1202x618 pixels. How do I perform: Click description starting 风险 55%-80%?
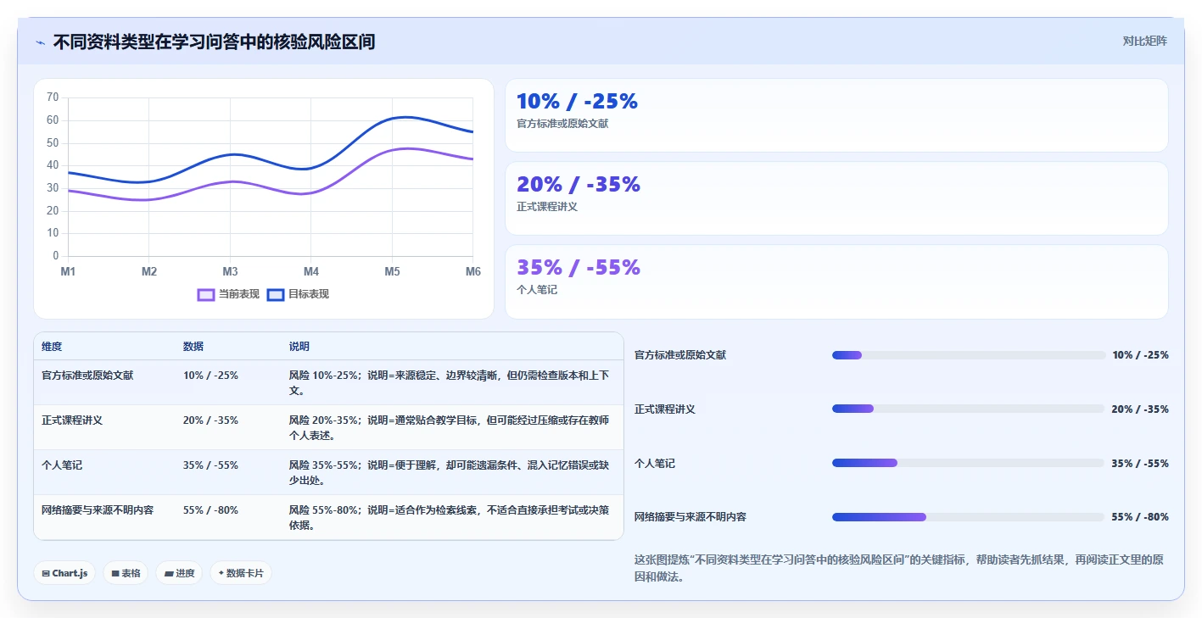(x=450, y=517)
